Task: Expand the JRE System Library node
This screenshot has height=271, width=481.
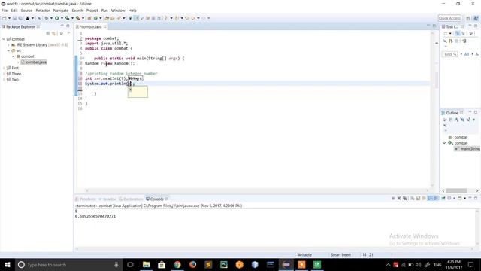Action: click(x=8, y=45)
